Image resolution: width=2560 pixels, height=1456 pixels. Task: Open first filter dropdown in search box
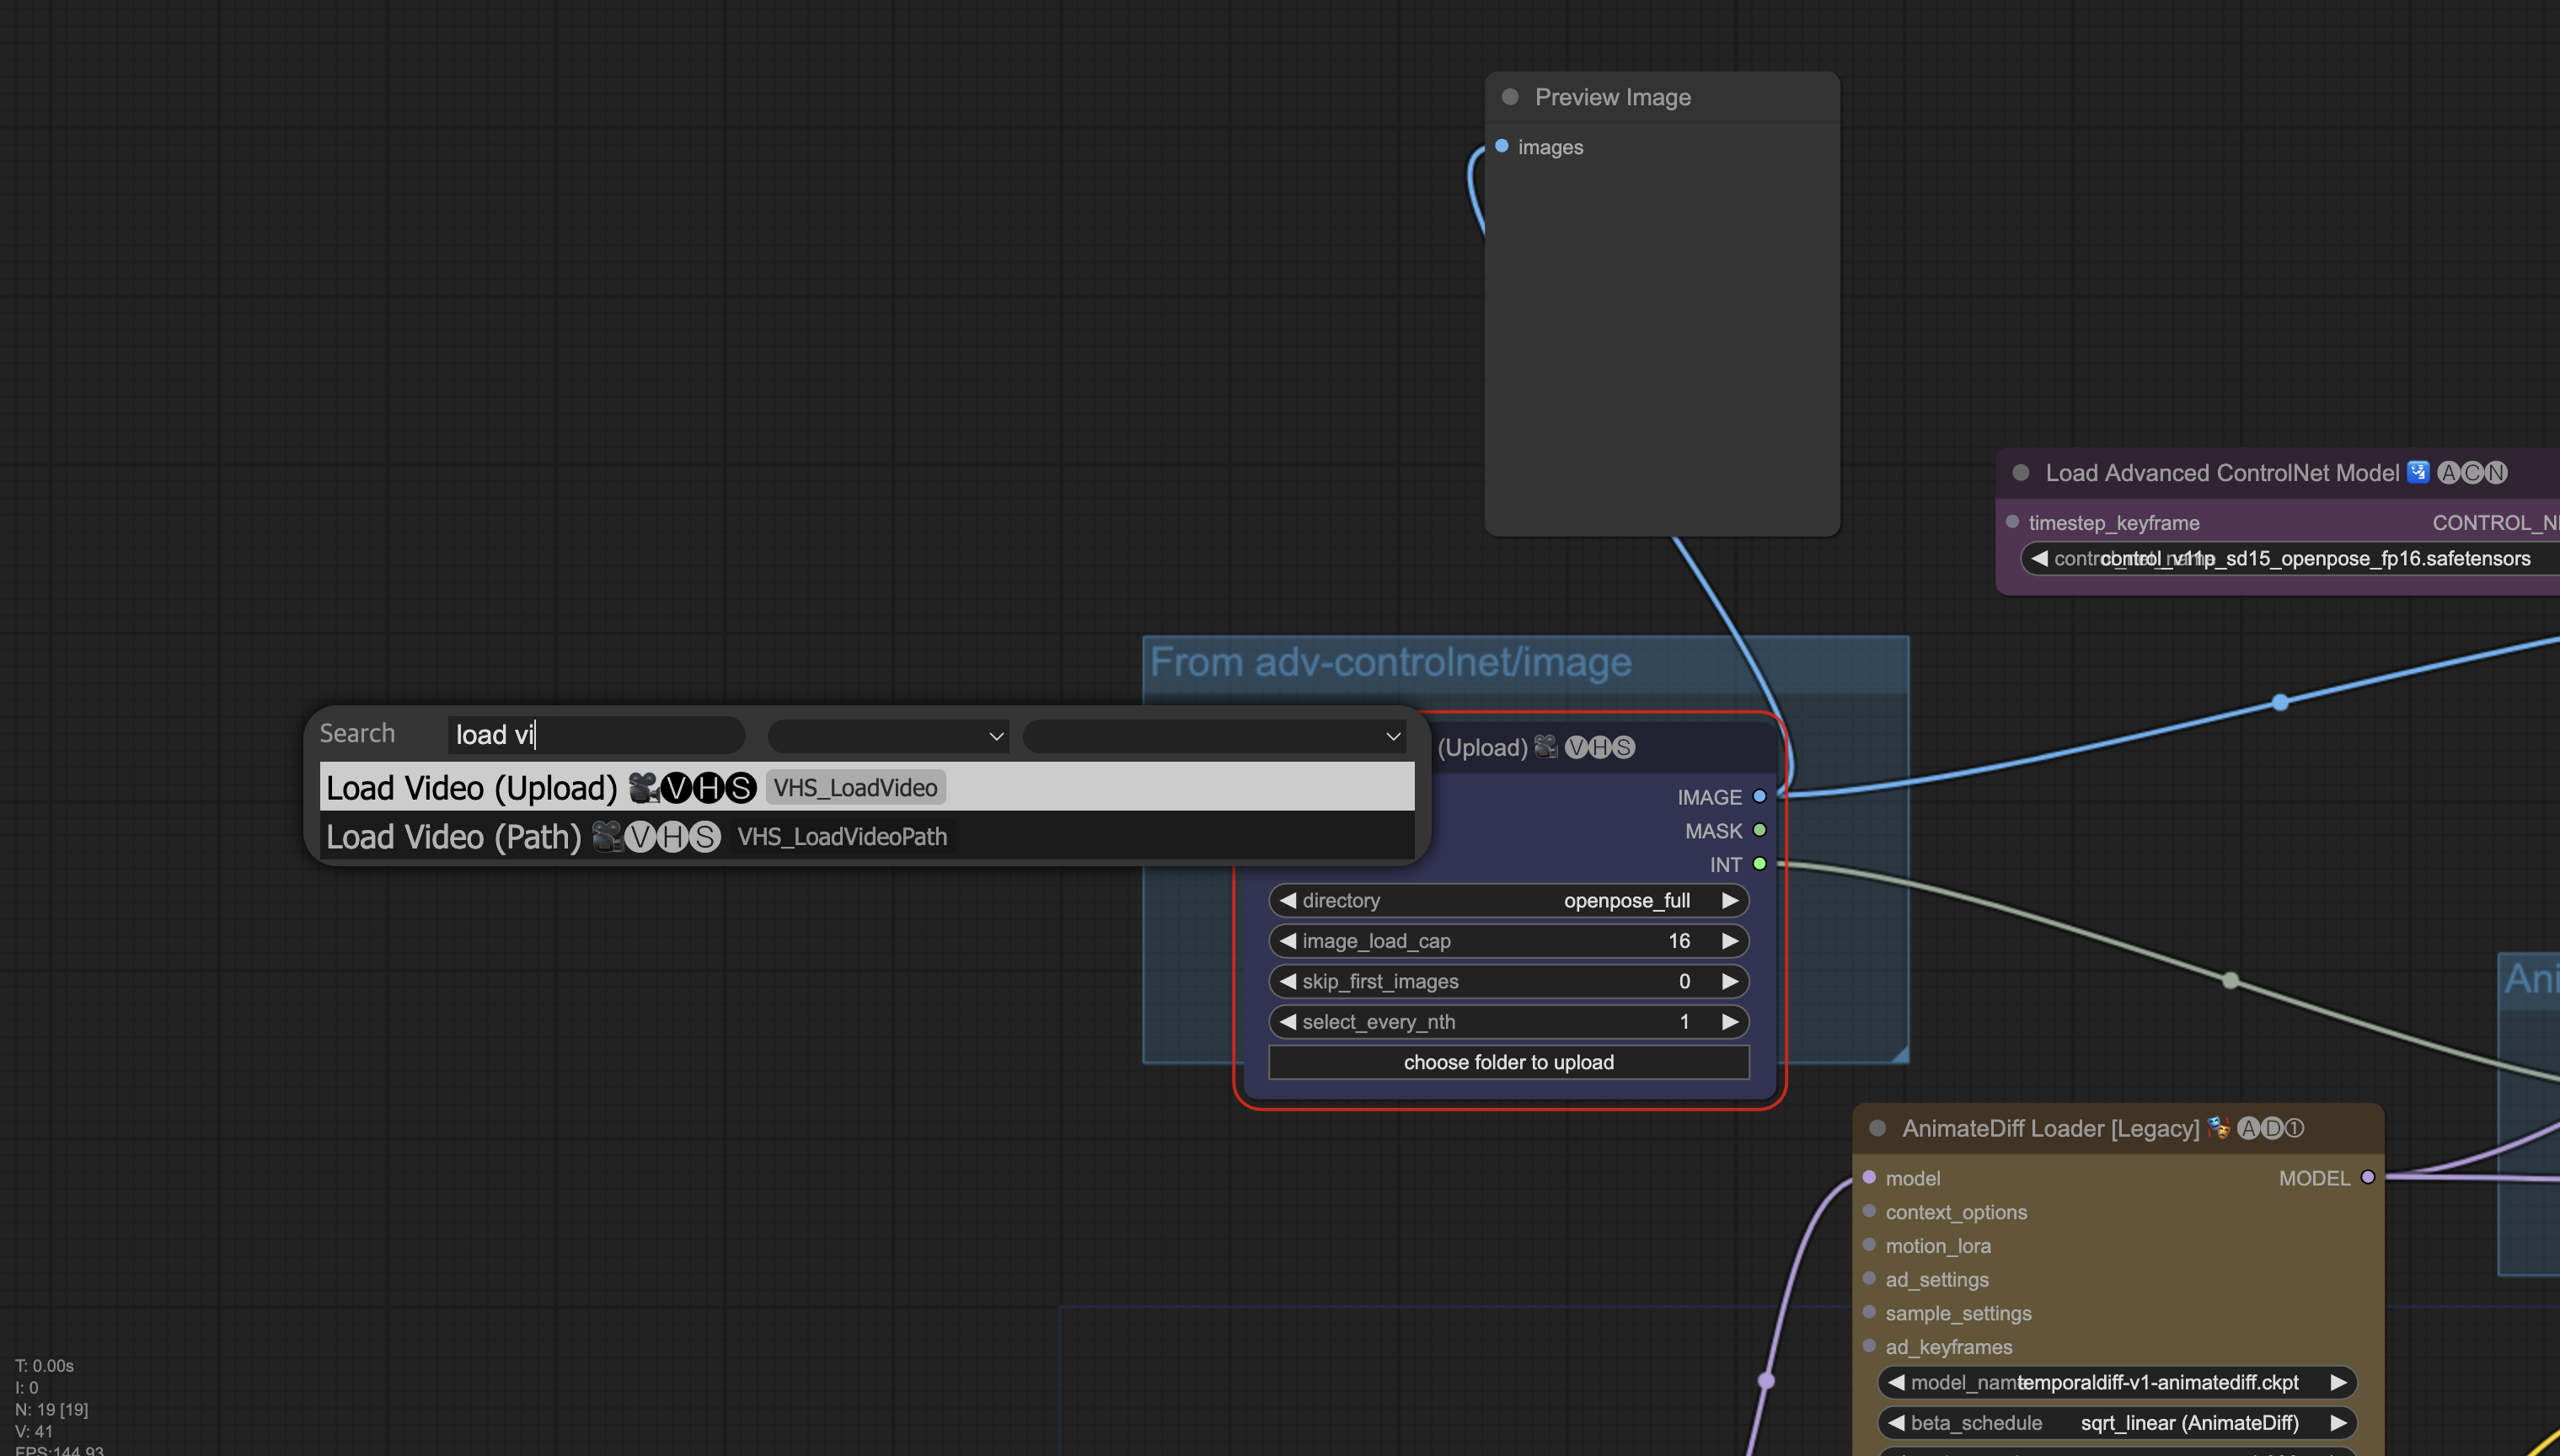887,736
